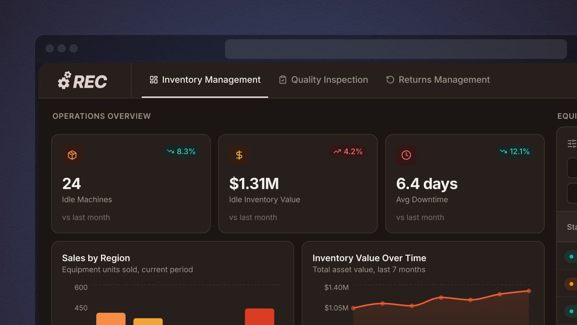Click the Inventory Management grid icon
577x325 pixels.
click(x=154, y=80)
